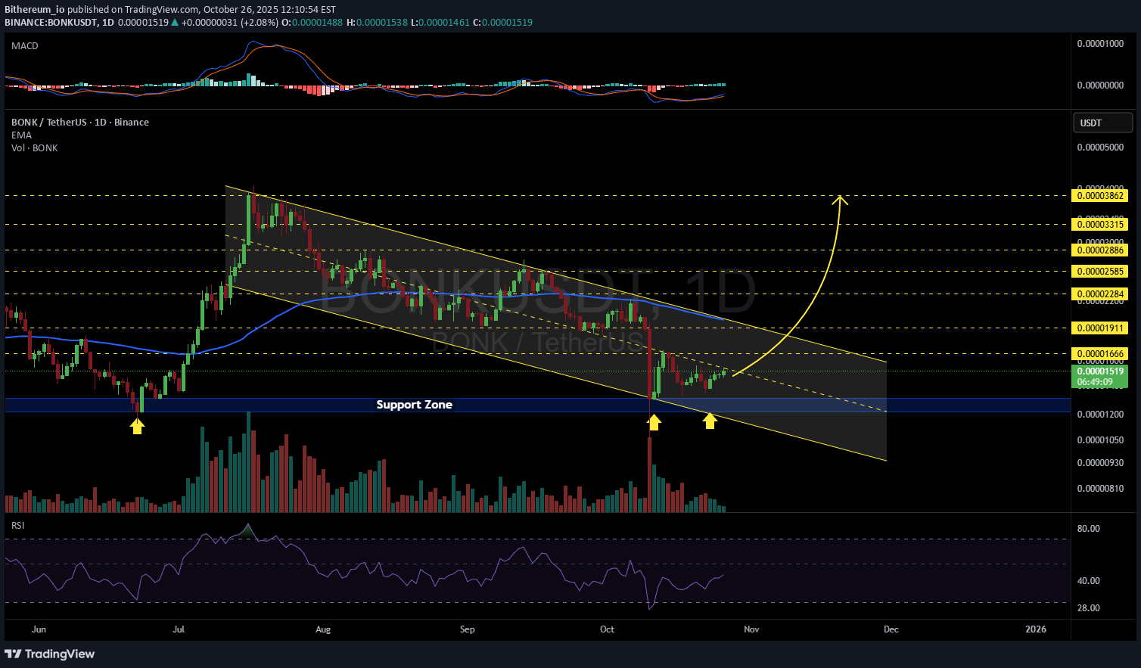Click the rightmost yellow up arrow under the channel
Viewport: 1141px width, 668px height.
pyautogui.click(x=710, y=421)
